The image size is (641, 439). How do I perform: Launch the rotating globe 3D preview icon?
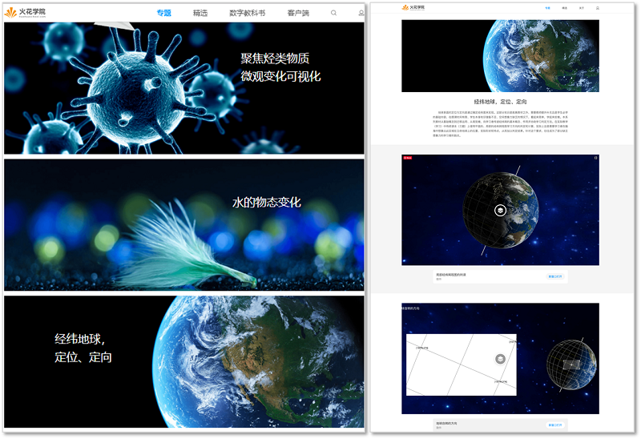(500, 211)
